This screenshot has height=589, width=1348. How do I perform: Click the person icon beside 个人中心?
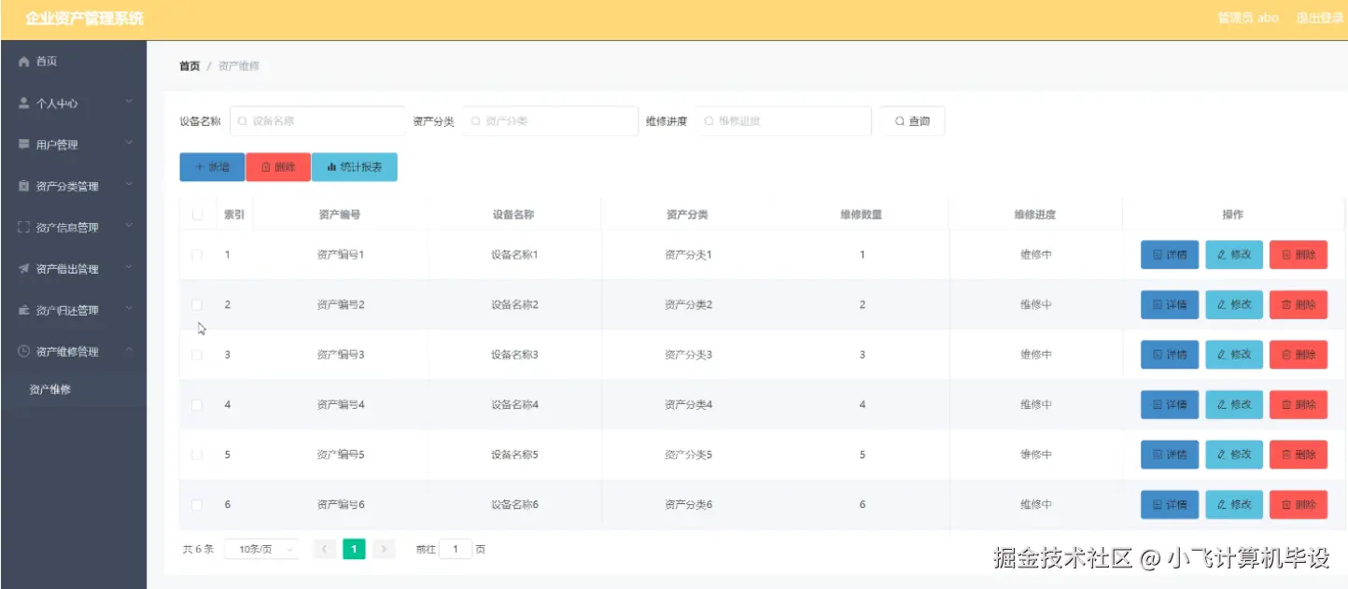tap(24, 104)
